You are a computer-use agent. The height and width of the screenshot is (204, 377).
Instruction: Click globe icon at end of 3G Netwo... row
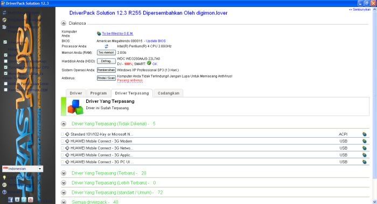(x=365, y=148)
